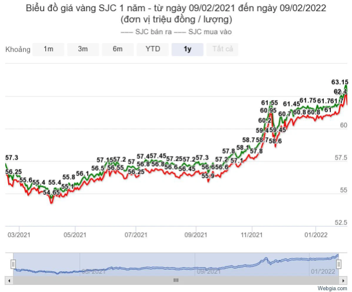Select the 3m range button

[83, 49]
